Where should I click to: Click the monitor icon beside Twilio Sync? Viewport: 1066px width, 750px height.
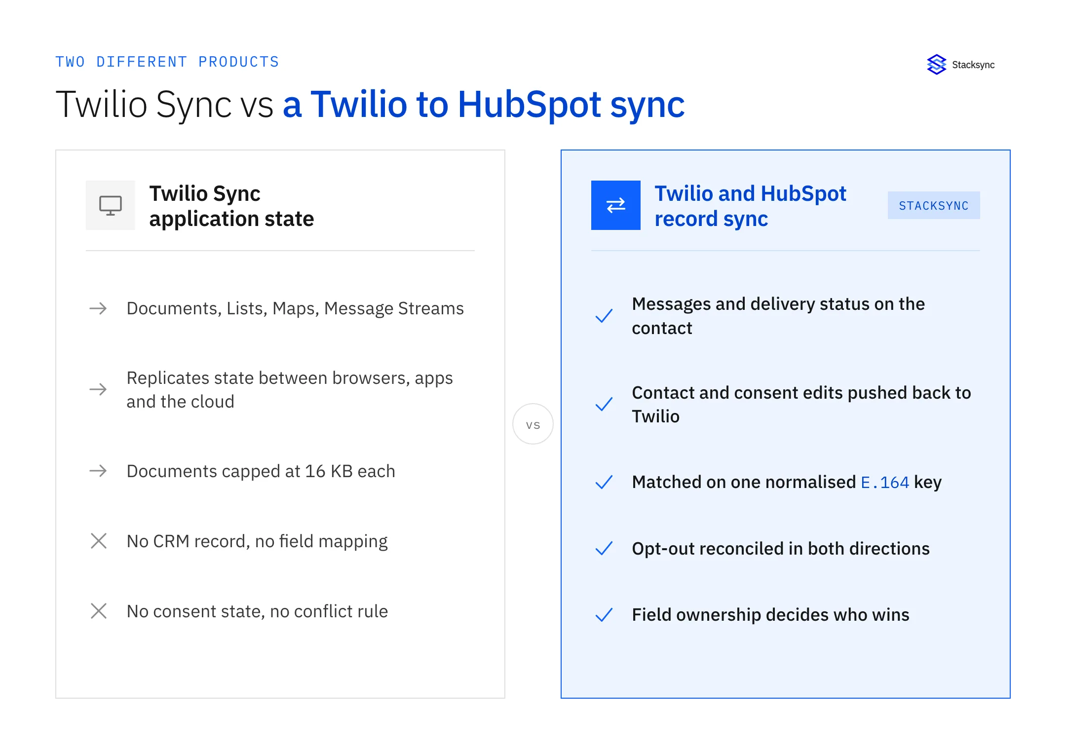pyautogui.click(x=110, y=205)
